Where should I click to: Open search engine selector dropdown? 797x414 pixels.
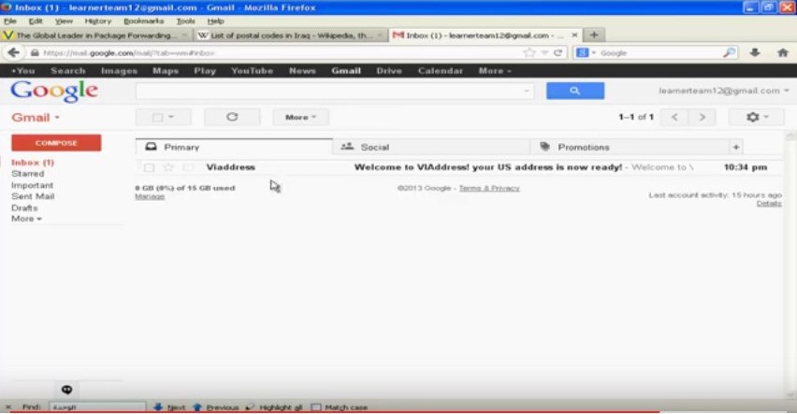point(586,53)
